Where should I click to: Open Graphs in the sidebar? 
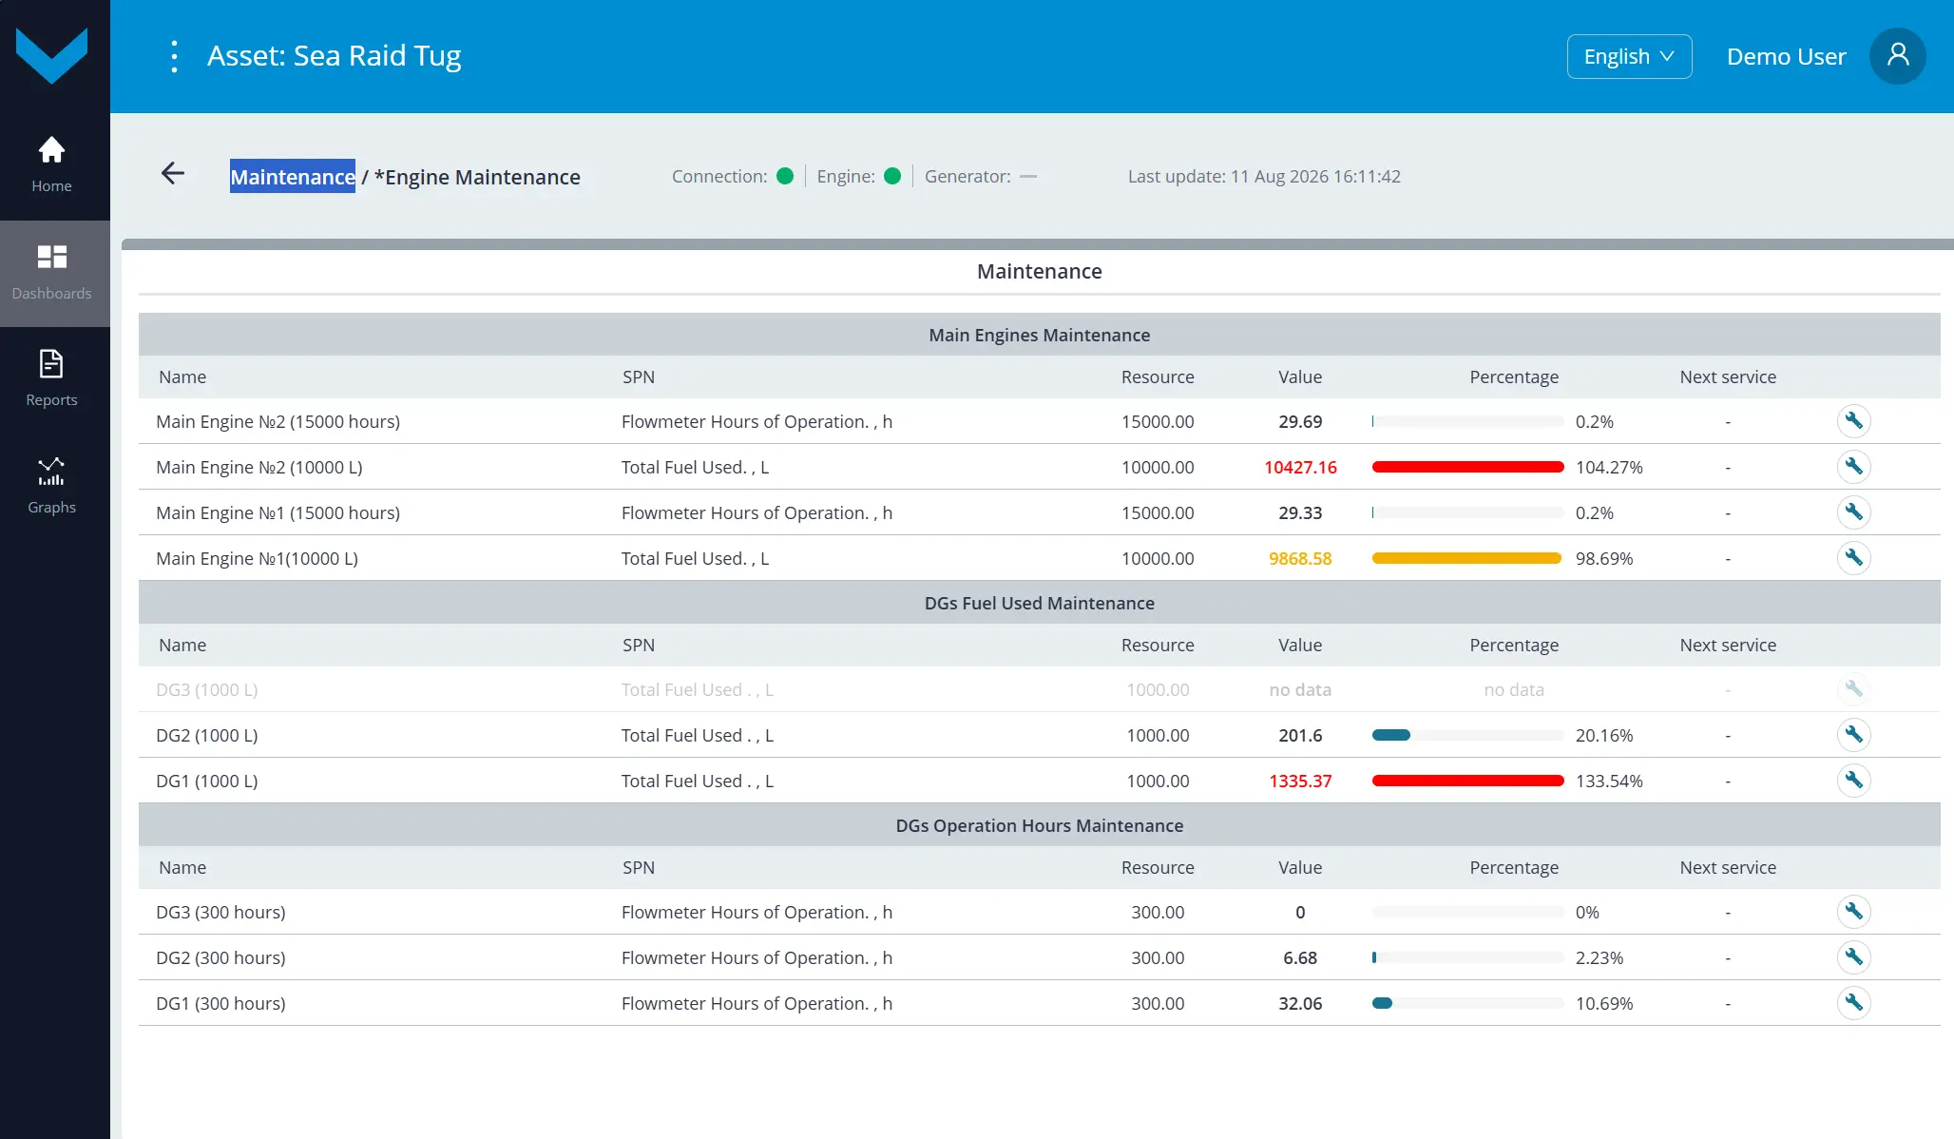[52, 486]
